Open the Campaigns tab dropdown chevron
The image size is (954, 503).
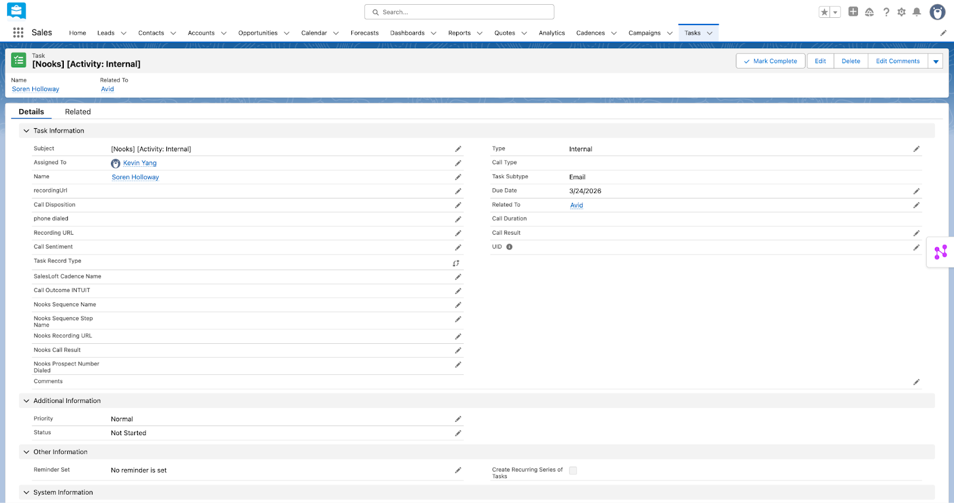pyautogui.click(x=670, y=33)
